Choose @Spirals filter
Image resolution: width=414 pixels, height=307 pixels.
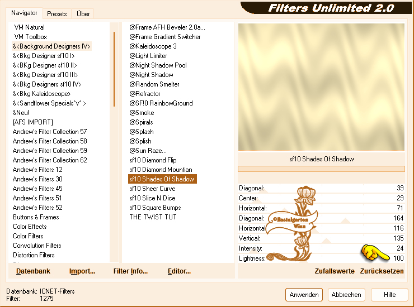(x=141, y=122)
